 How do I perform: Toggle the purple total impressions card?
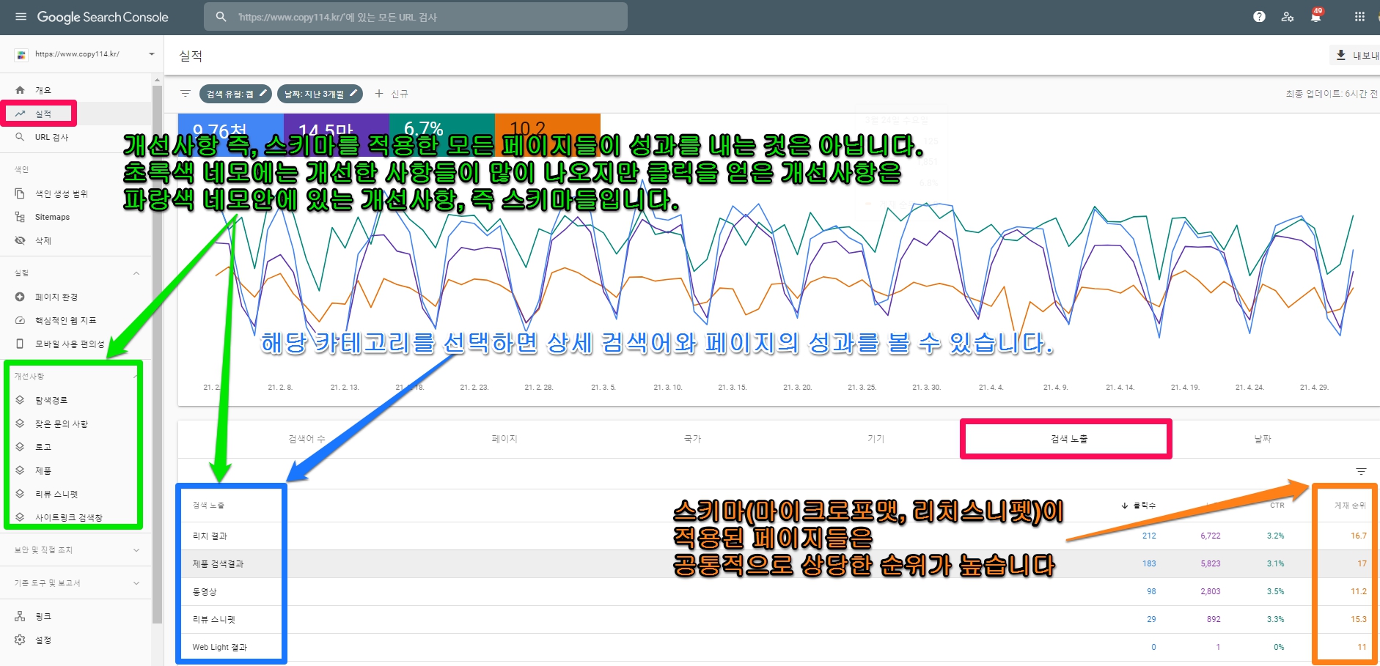[x=336, y=125]
